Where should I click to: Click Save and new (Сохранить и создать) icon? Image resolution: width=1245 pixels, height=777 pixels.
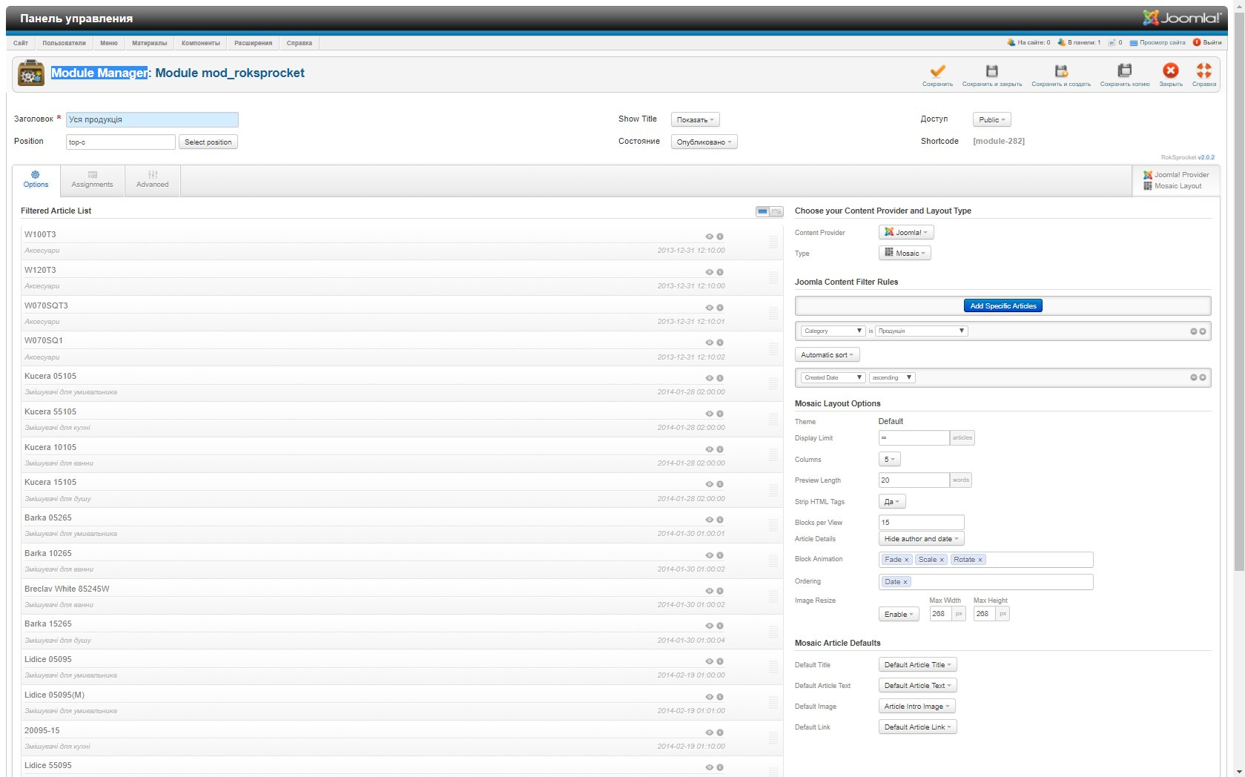(1061, 71)
